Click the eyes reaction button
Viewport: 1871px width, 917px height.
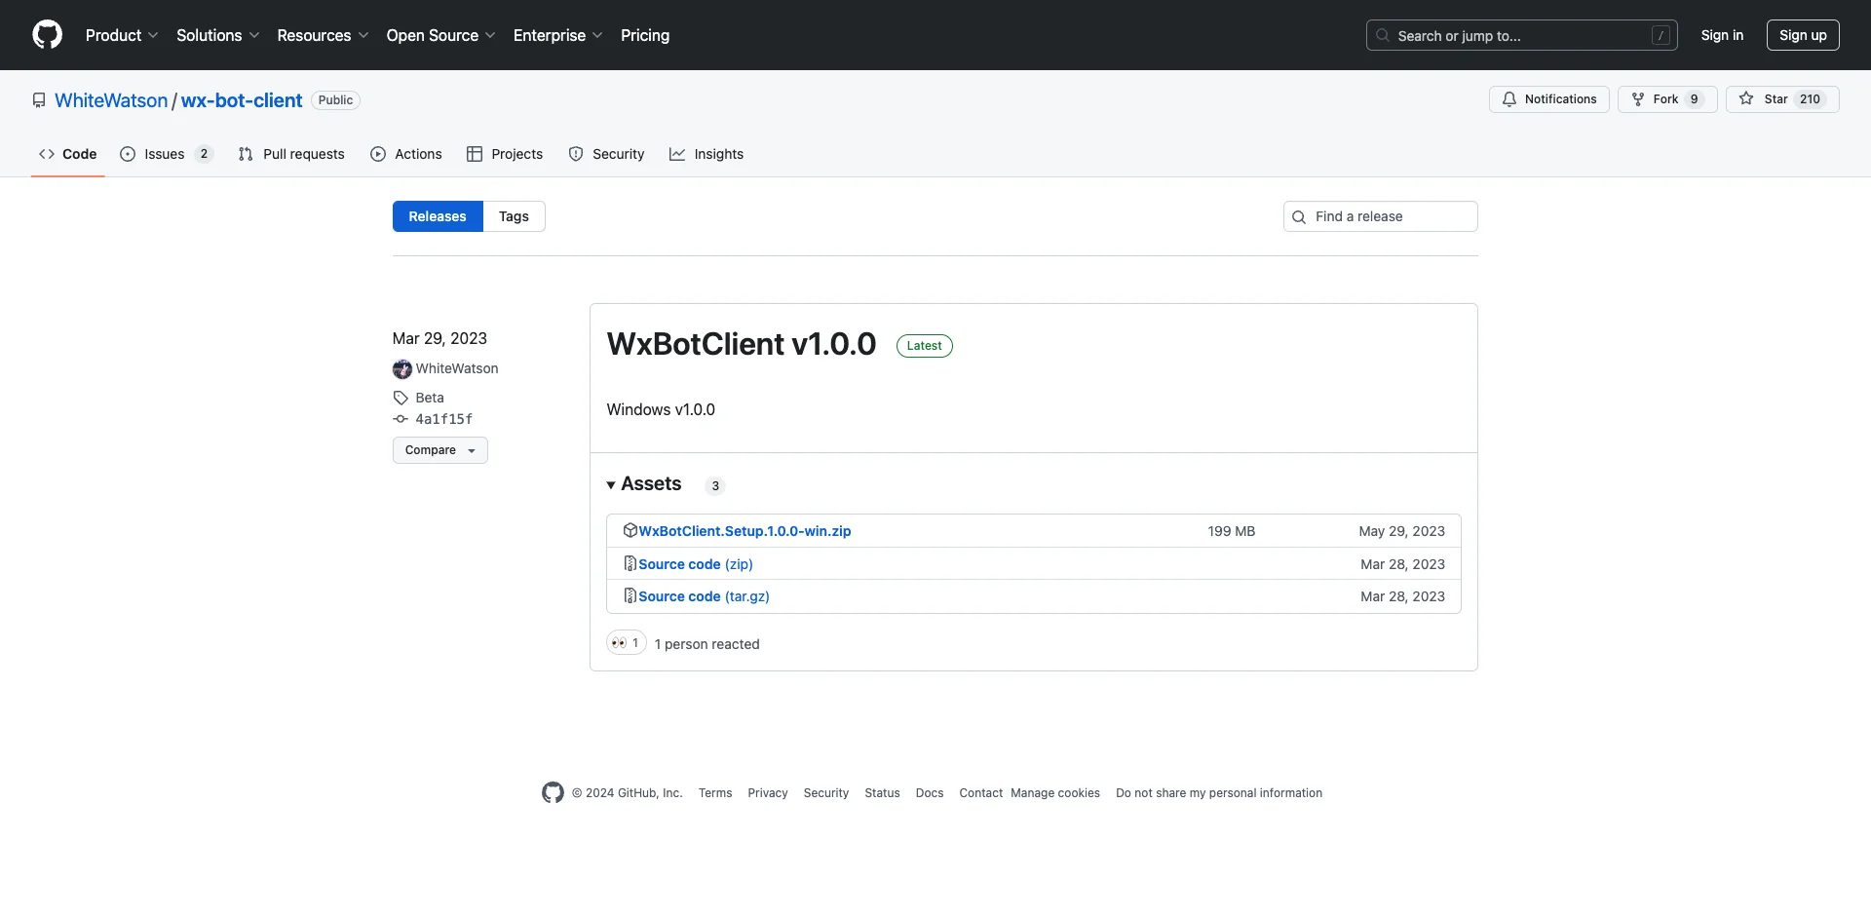click(x=627, y=643)
